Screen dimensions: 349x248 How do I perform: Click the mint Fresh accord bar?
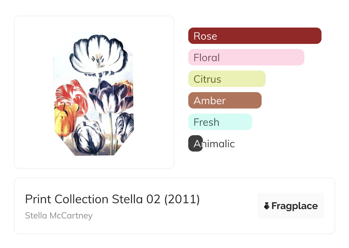(220, 122)
